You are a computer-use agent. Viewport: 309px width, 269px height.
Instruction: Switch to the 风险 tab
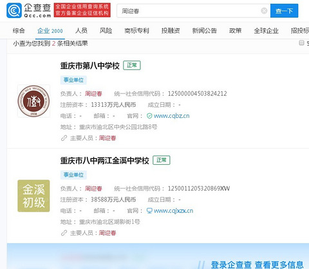point(106,31)
